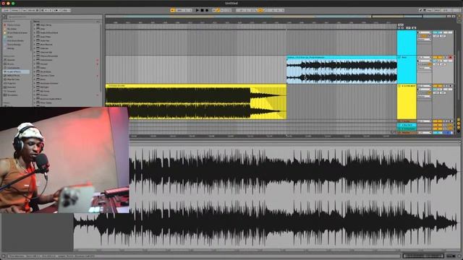
Task: Start playback with the Play button
Action: click(x=197, y=10)
